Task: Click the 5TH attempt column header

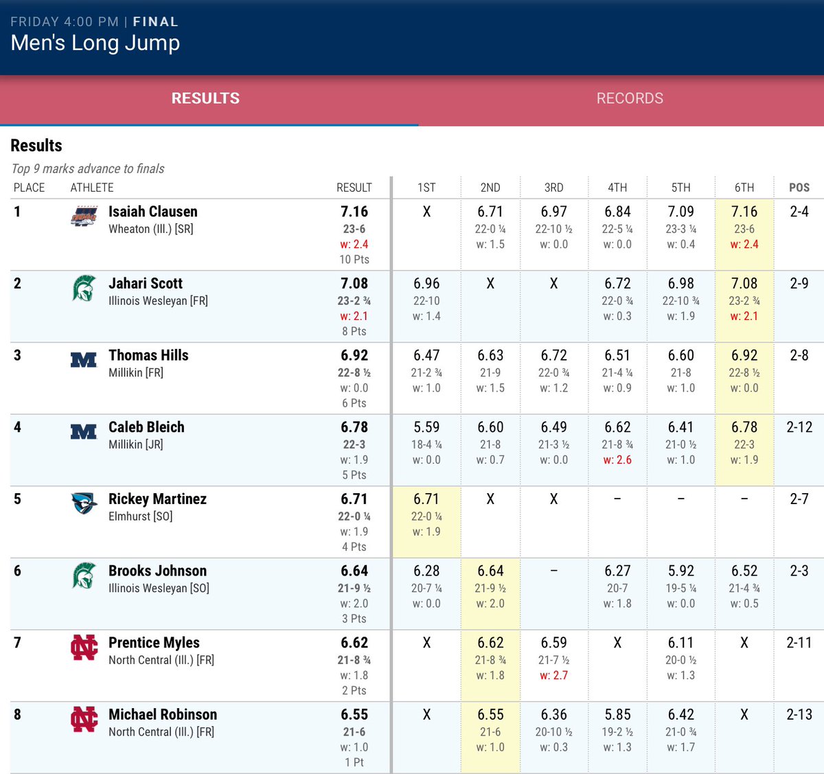Action: 680,187
